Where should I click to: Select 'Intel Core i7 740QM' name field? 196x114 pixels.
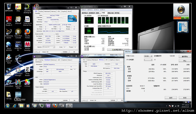[x=55, y=15]
